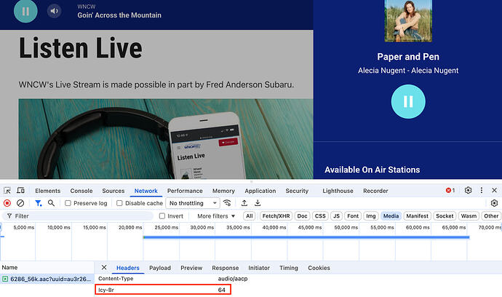This screenshot has height=297, width=502.
Task: Click the blue request bar in timeline overview
Action: 306,237
